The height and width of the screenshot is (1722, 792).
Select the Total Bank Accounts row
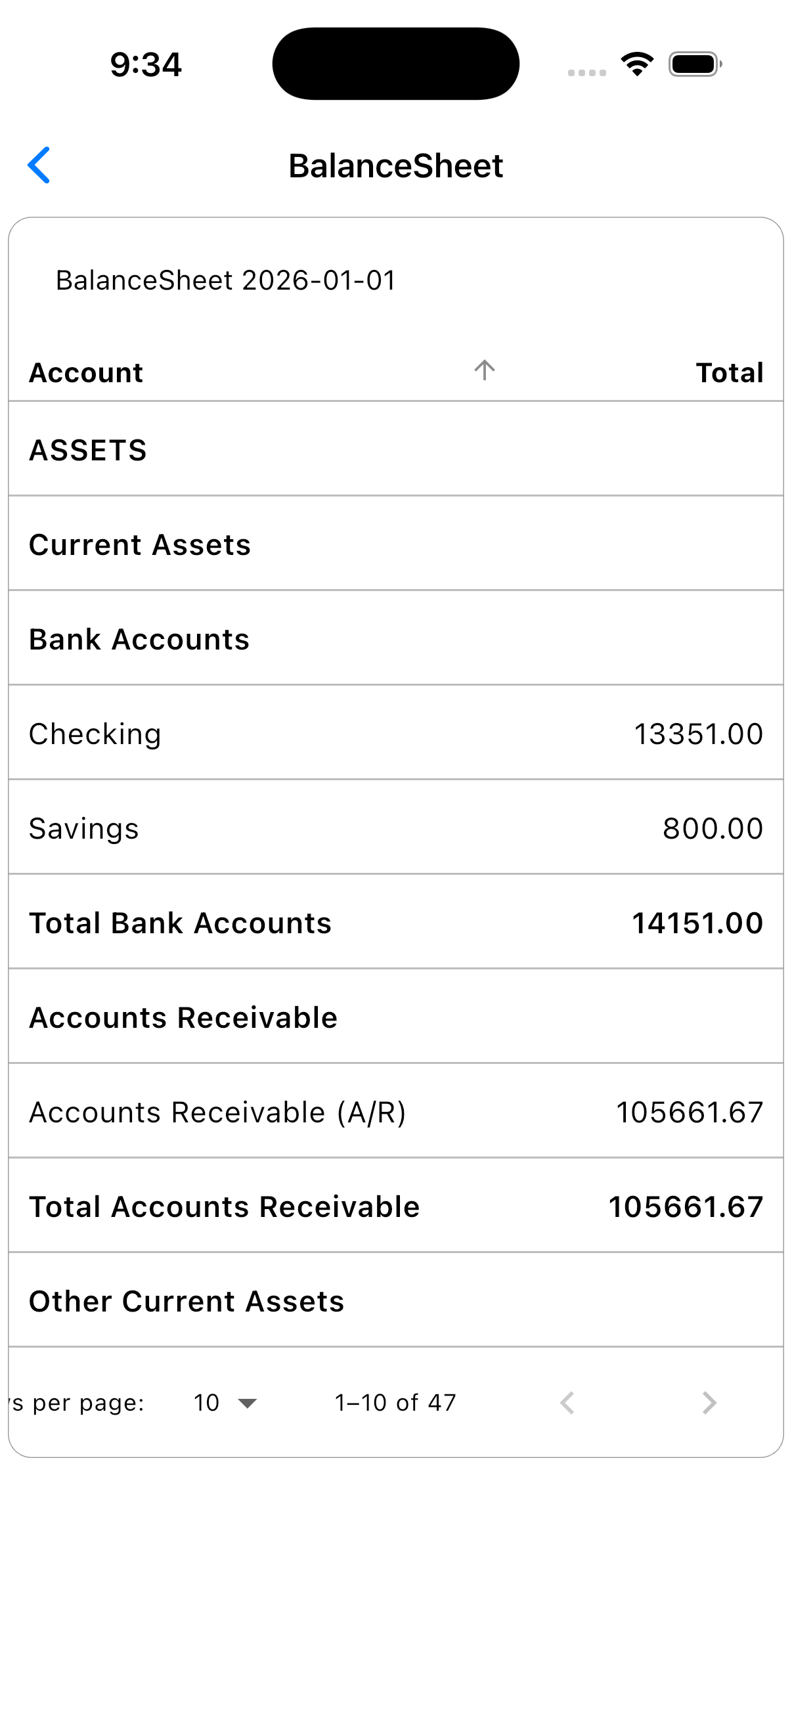395,923
